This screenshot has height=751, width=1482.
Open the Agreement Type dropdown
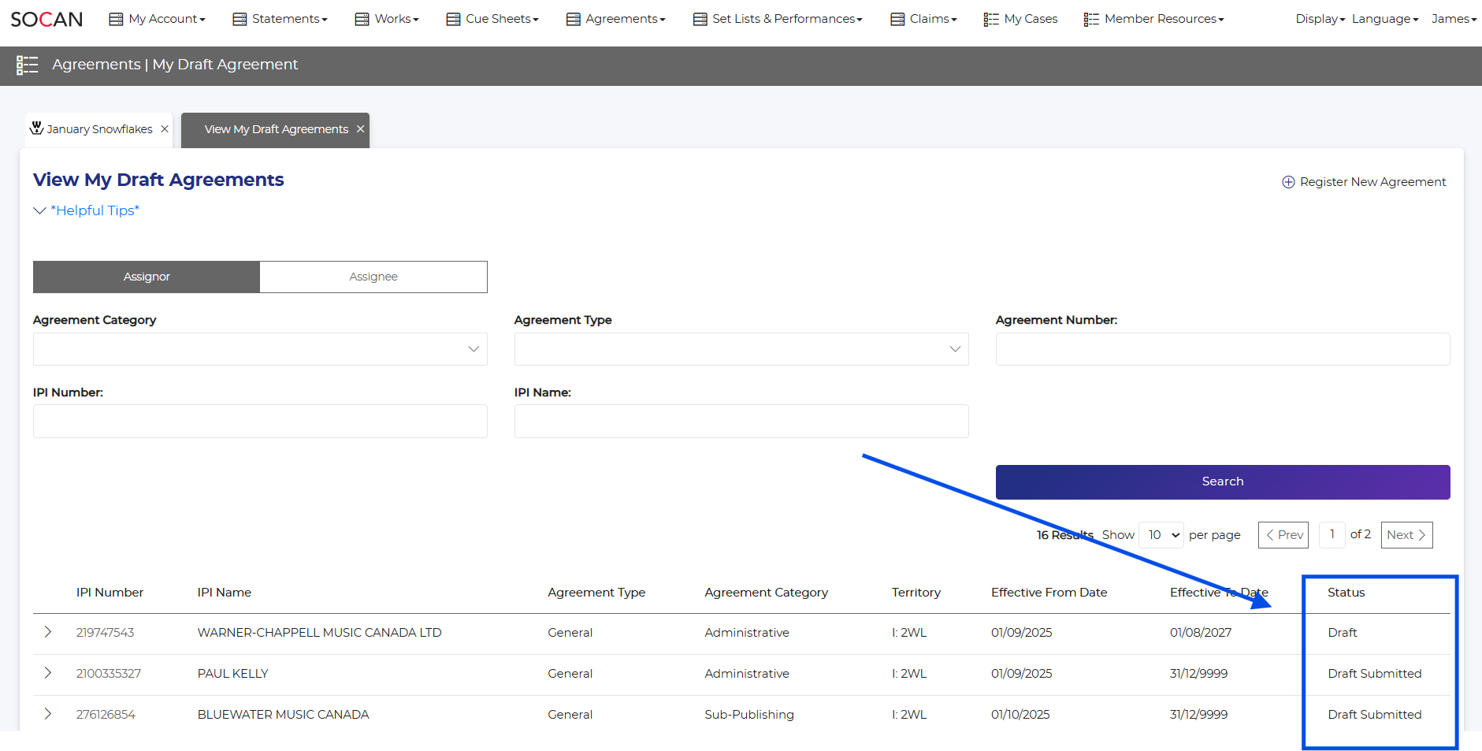point(741,349)
